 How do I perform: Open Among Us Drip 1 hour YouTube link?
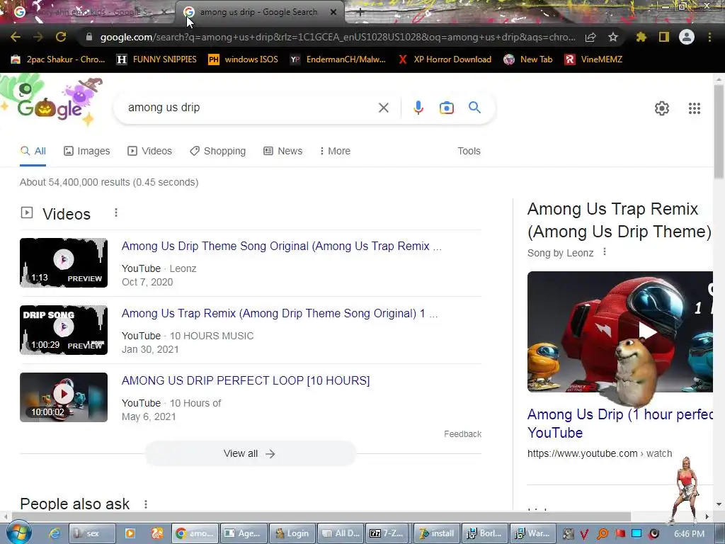(620, 424)
